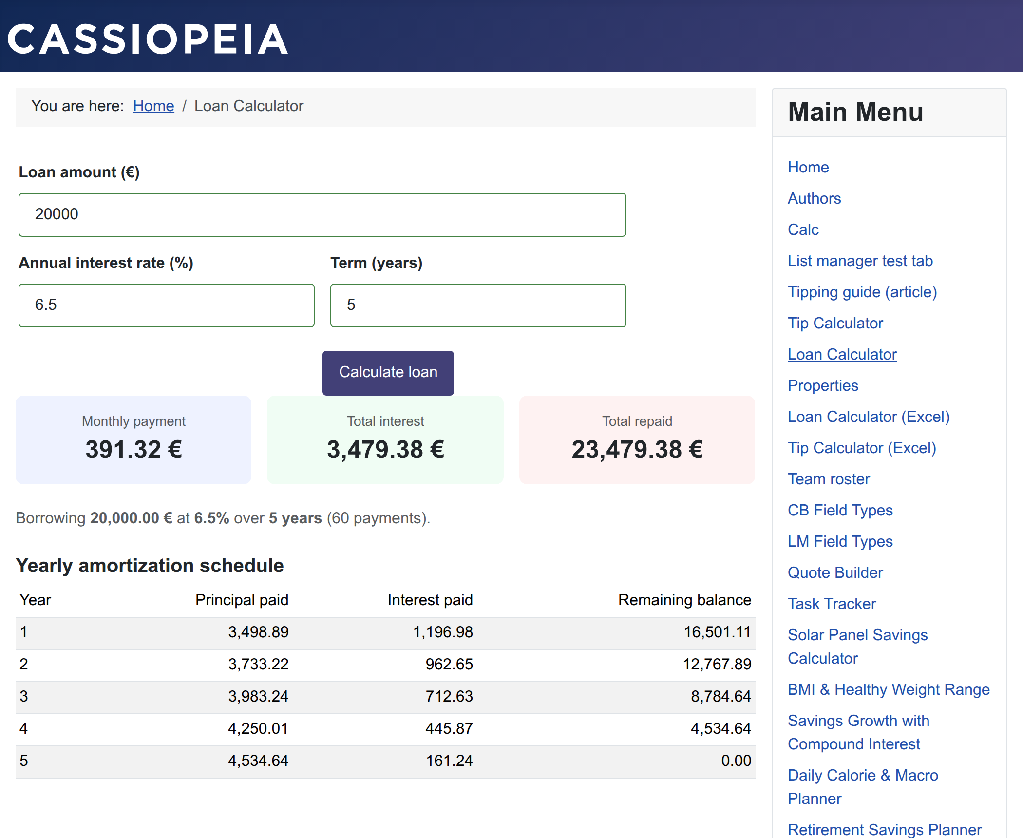Open LM Field Types link
Image resolution: width=1023 pixels, height=838 pixels.
pyautogui.click(x=840, y=541)
